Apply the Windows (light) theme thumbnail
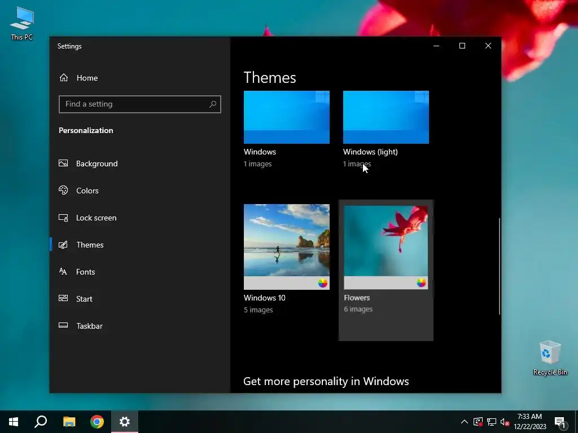This screenshot has height=433, width=578. coord(386,117)
